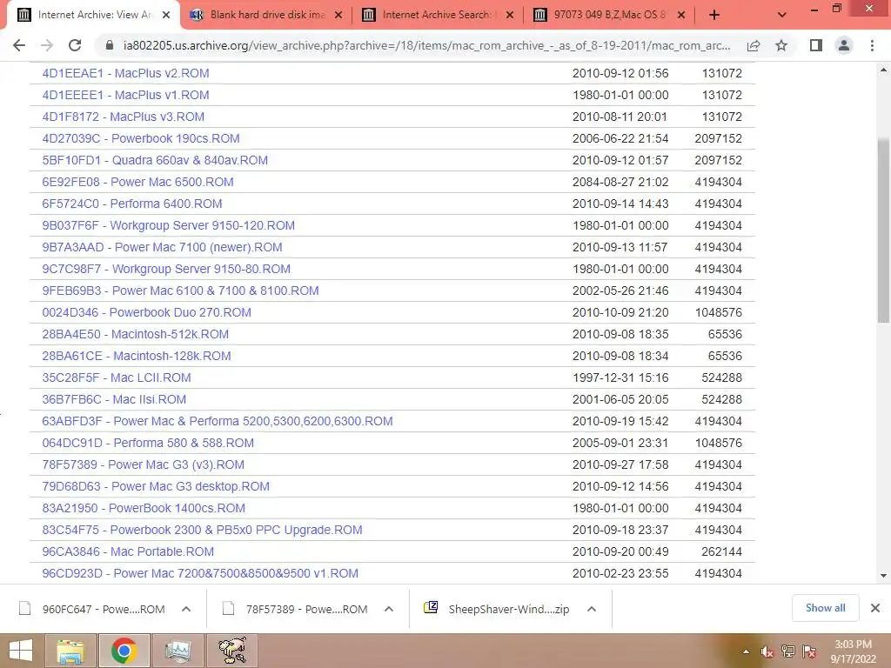
Task: Download 35C28F5F - Mac LCII.ROM
Action: 117,377
